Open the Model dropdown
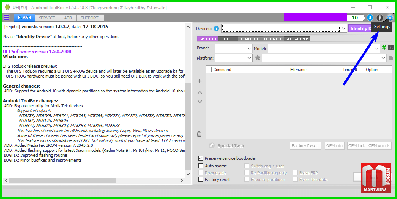397x199 pixels. (x=324, y=49)
